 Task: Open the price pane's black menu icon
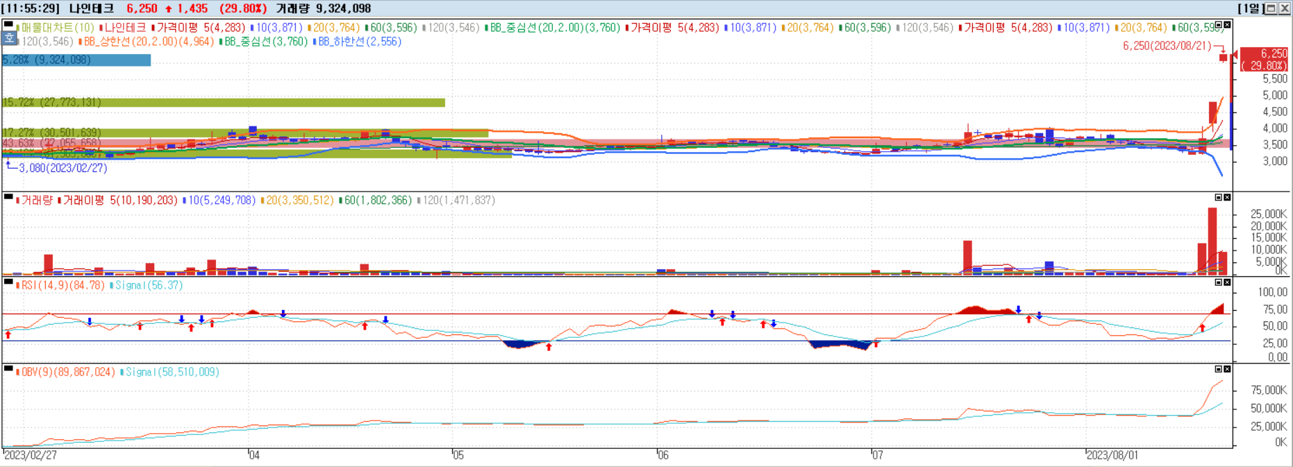(8, 24)
